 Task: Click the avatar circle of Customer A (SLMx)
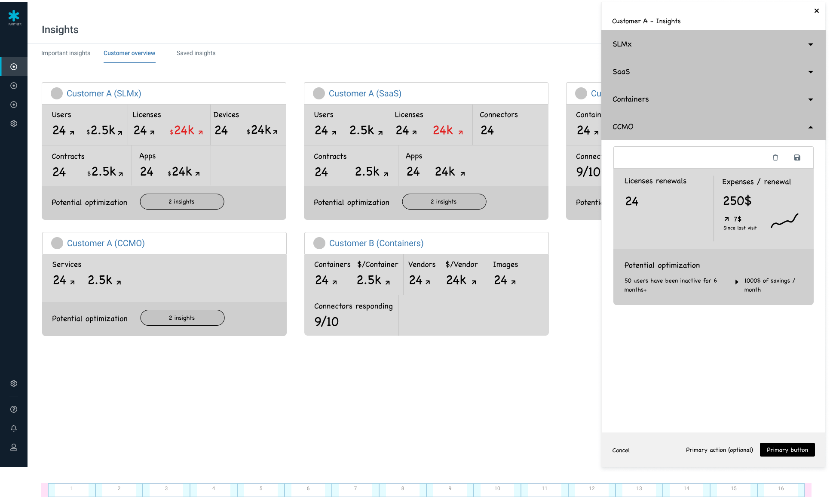point(57,93)
